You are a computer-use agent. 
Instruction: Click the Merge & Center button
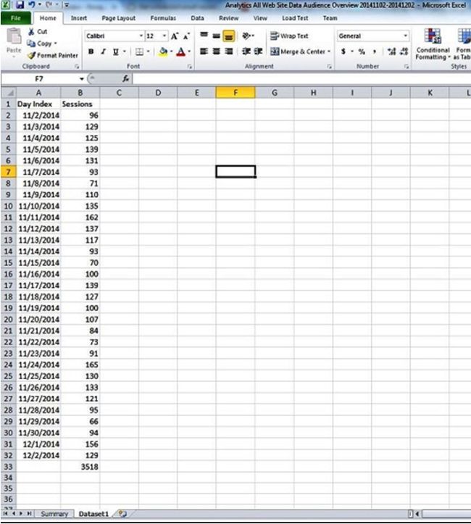(x=297, y=51)
